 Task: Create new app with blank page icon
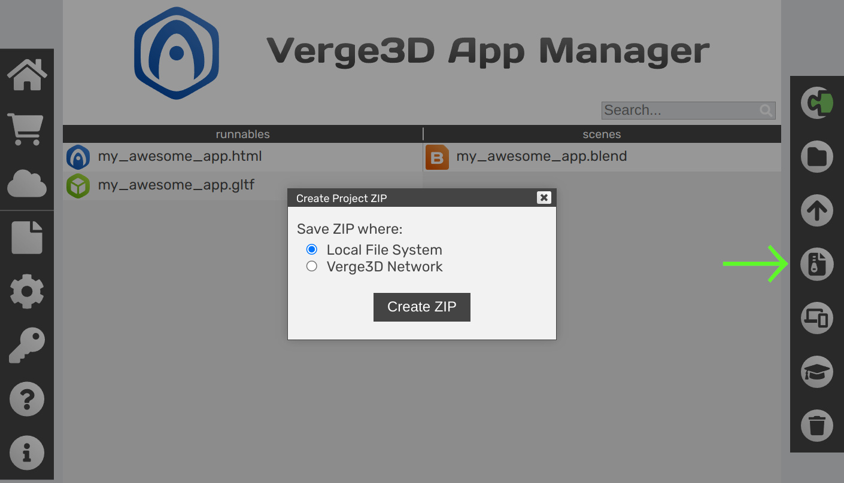tap(27, 237)
